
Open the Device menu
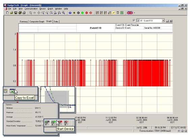[x=43, y=9]
